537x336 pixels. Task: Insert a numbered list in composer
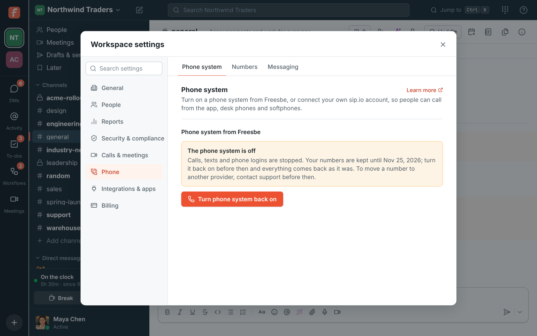tap(243, 312)
